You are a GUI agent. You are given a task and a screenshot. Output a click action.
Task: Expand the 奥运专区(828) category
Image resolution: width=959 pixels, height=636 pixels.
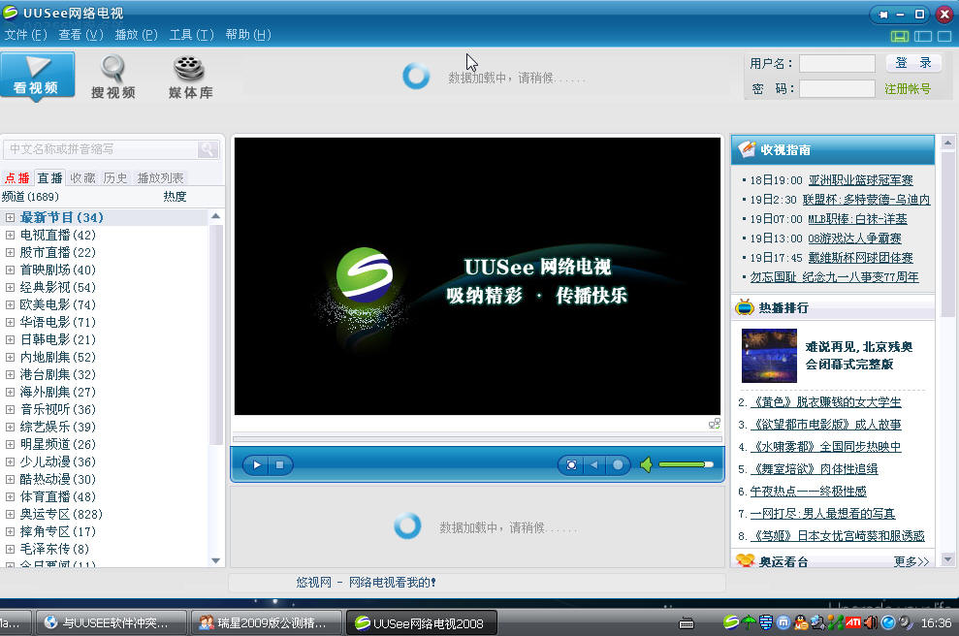pos(10,514)
